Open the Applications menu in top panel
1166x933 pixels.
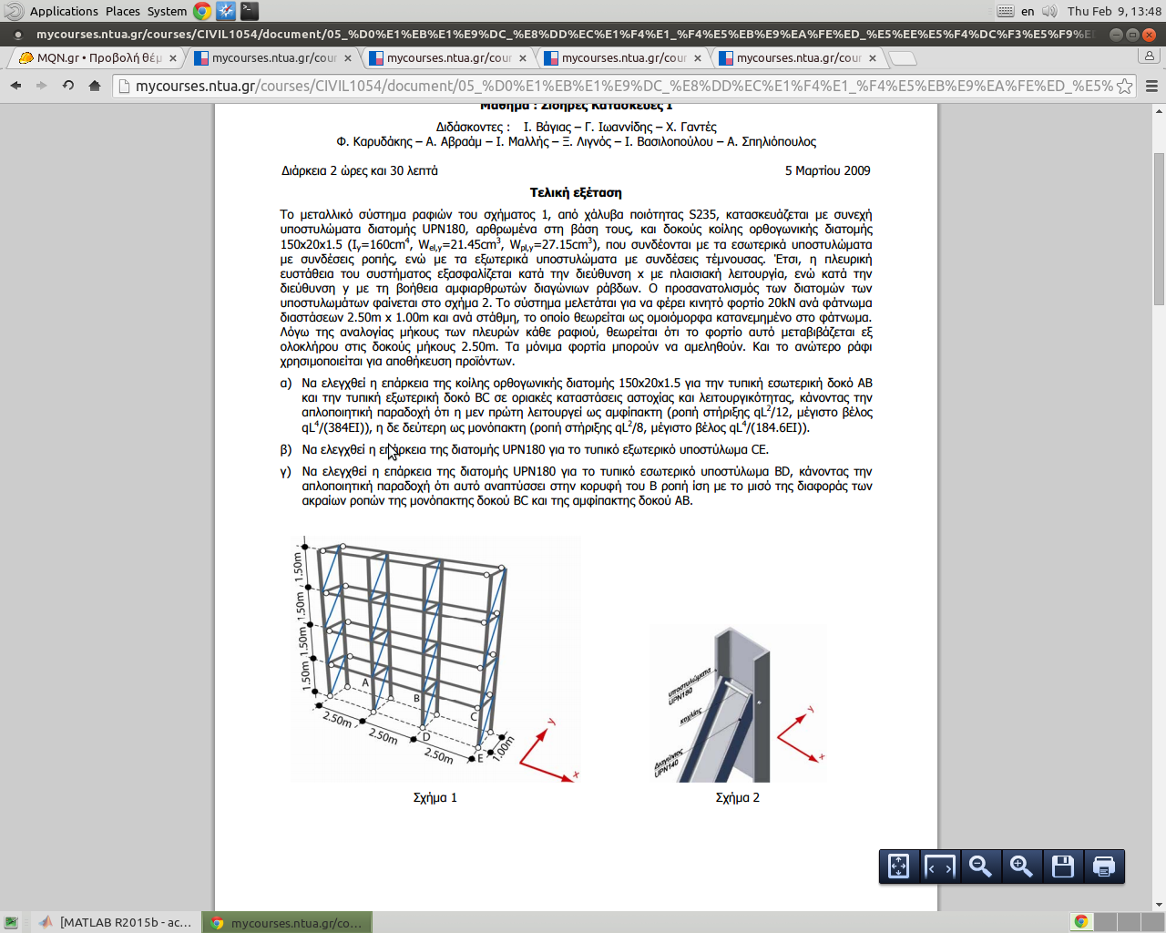(x=63, y=11)
